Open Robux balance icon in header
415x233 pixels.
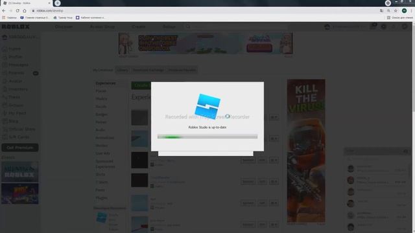pos(383,27)
